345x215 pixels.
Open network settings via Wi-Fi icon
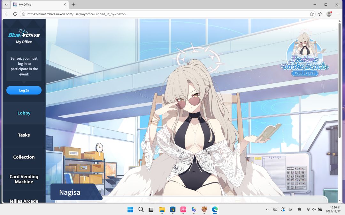pyautogui.click(x=309, y=210)
